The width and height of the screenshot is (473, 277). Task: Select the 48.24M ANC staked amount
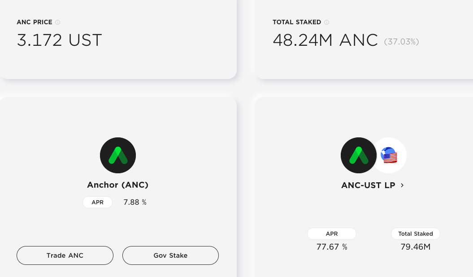click(x=325, y=40)
